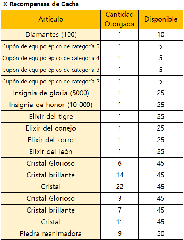184x240 pixels.
Task: Select the Insignia de gloria (5000) row
Action: (92, 93)
